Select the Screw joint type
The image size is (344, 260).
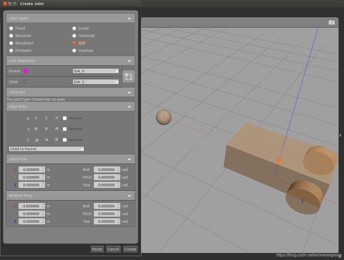point(74,28)
